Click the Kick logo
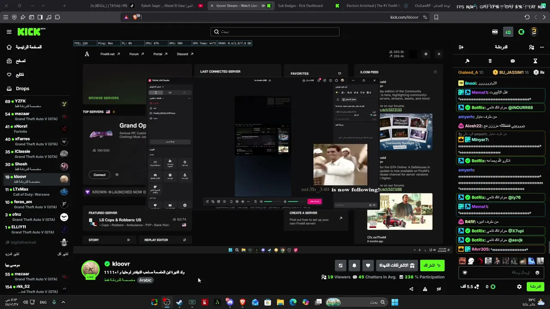The width and height of the screenshot is (550, 309). pyautogui.click(x=31, y=32)
